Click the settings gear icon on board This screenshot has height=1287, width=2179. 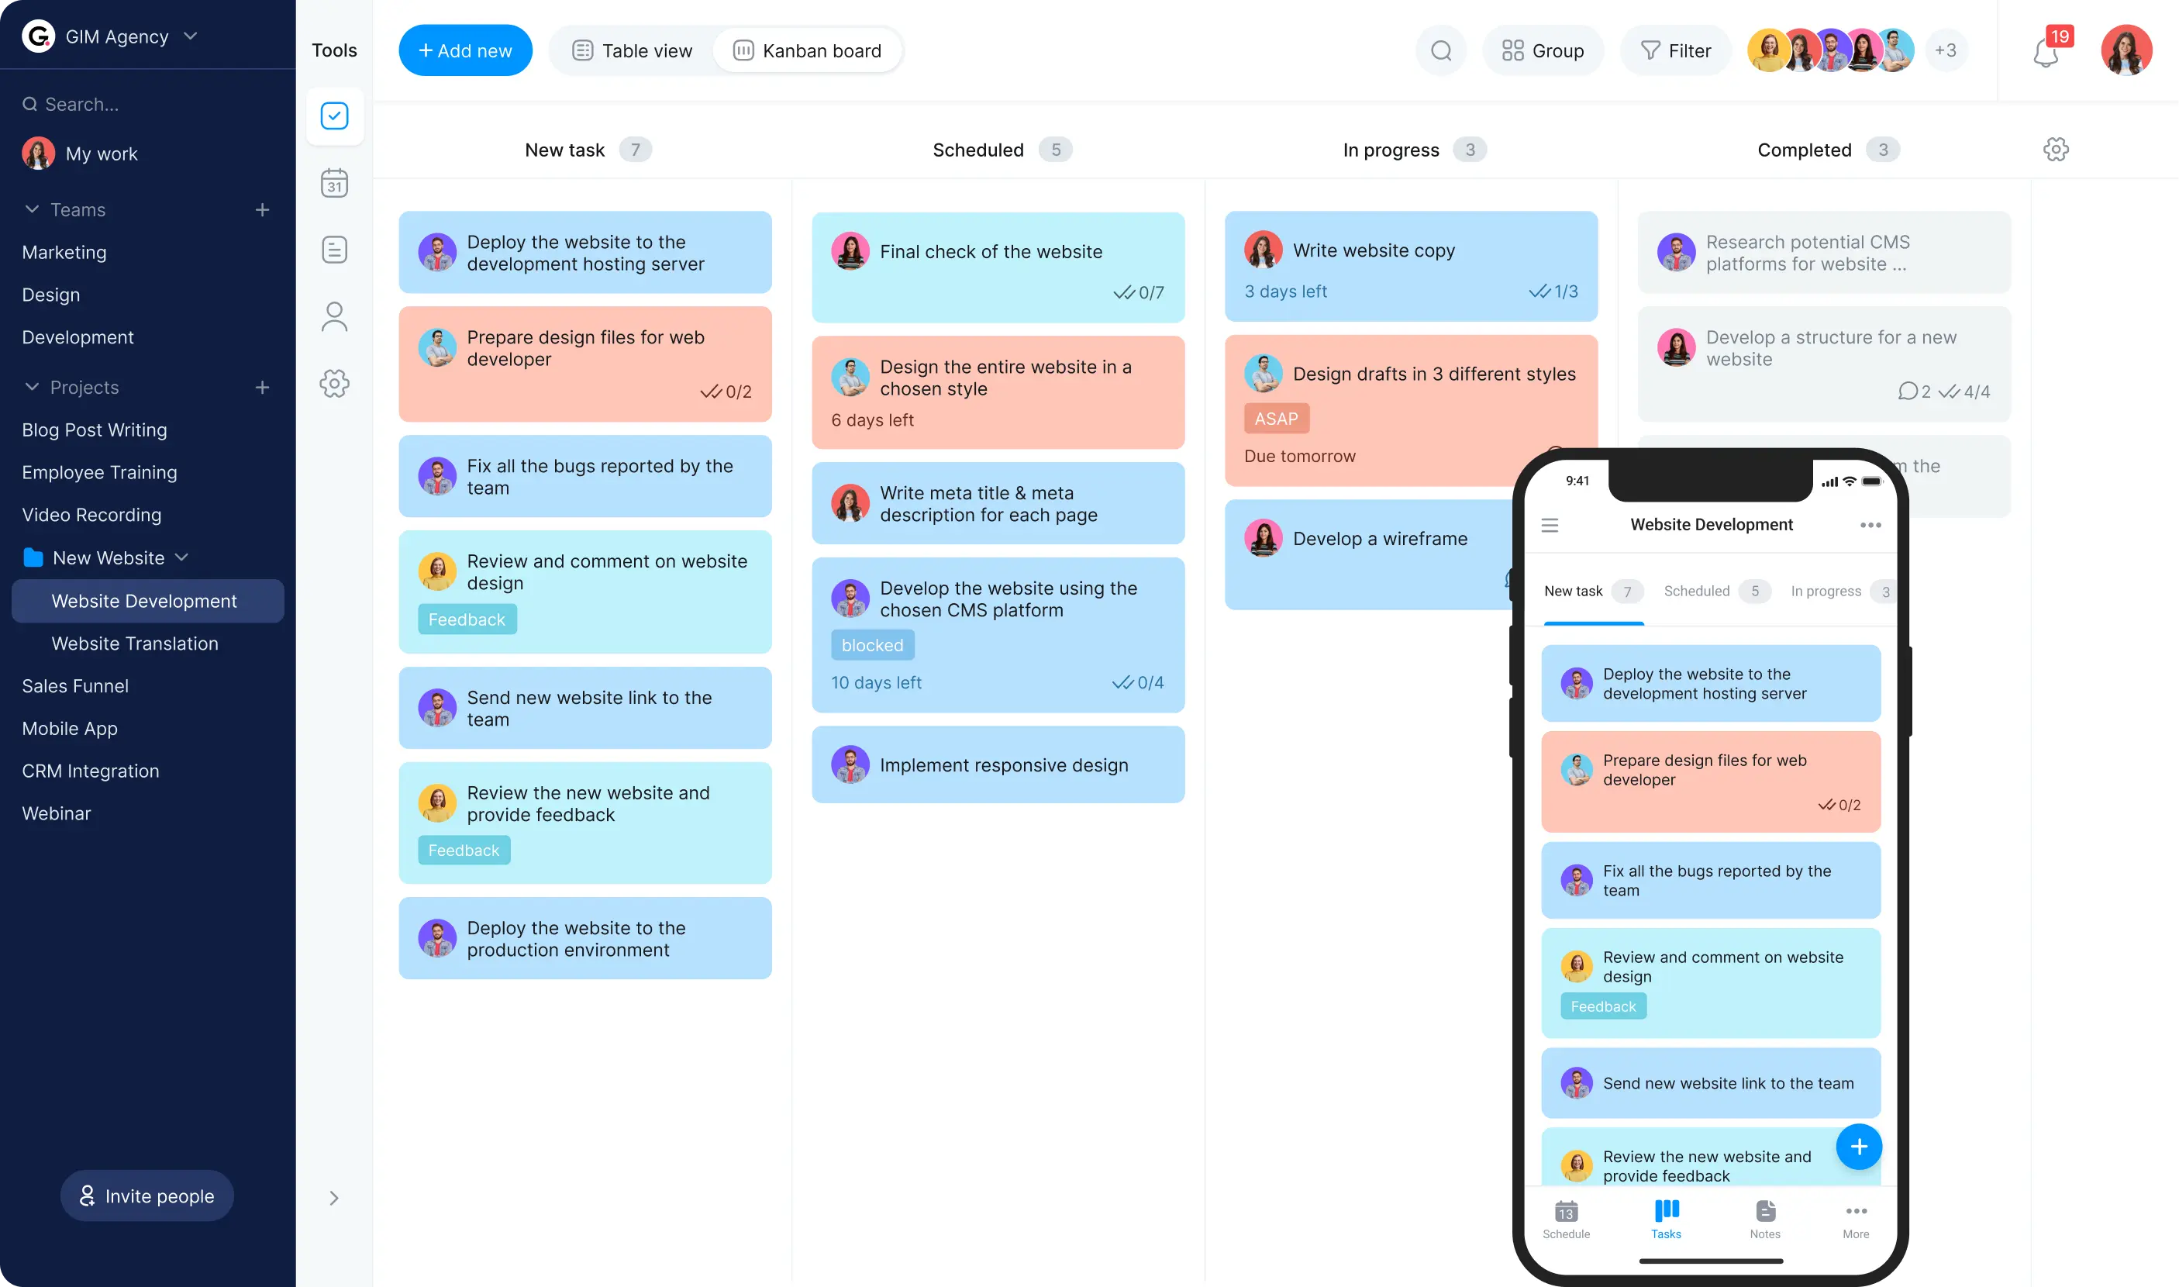pos(2057,150)
